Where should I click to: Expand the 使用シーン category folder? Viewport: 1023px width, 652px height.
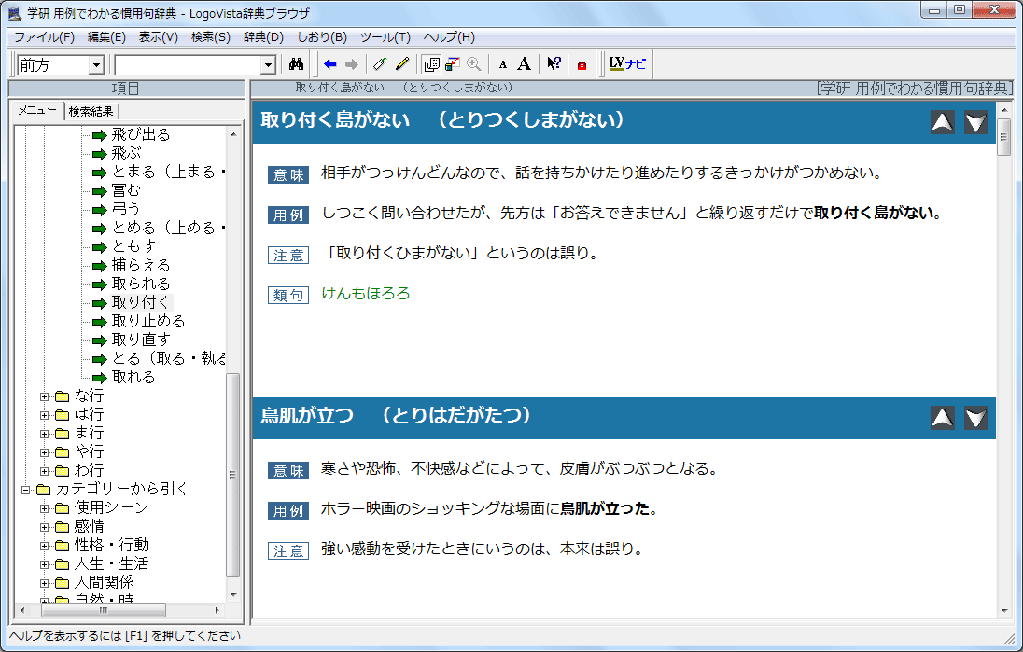point(44,508)
